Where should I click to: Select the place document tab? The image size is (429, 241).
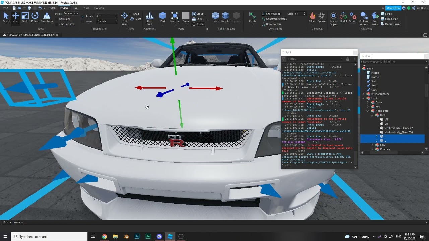pos(30,35)
